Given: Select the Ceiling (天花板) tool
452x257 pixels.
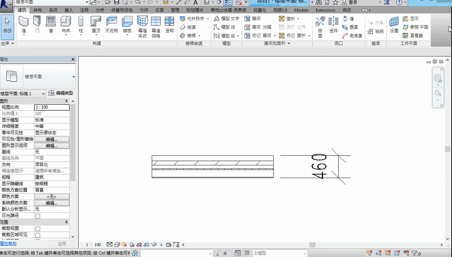Looking at the screenshot, I should tap(112, 24).
